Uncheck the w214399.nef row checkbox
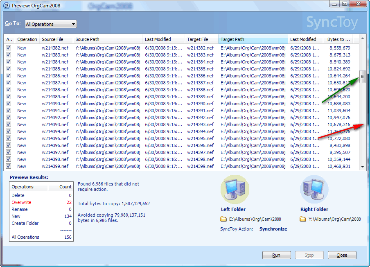 (9, 166)
